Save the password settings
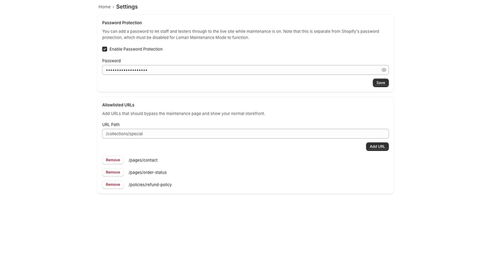Viewport: 491px width, 276px height. point(381,83)
